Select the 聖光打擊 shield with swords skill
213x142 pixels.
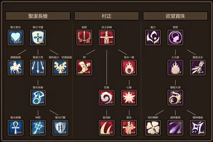tap(60, 128)
